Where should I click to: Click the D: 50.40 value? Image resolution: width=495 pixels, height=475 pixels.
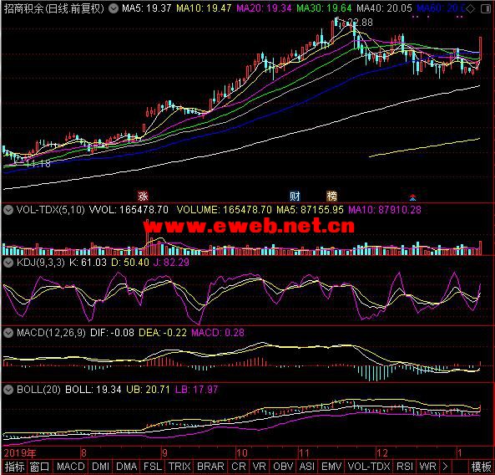pos(130,263)
